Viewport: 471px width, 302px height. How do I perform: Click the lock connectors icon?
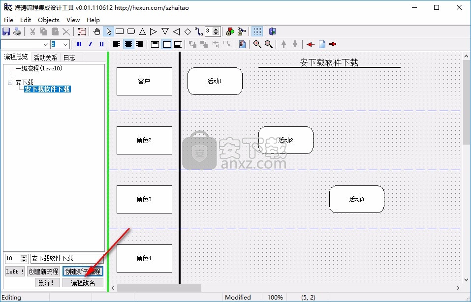click(x=242, y=31)
